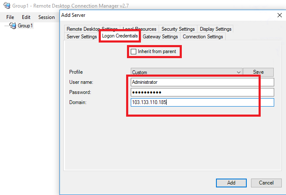Viewport: 286px width, 195px height.
Task: Click the "User name:" label
Action: 81,82
